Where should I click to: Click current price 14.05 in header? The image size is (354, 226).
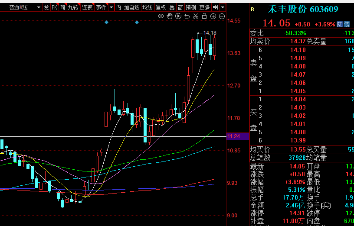click(x=277, y=23)
